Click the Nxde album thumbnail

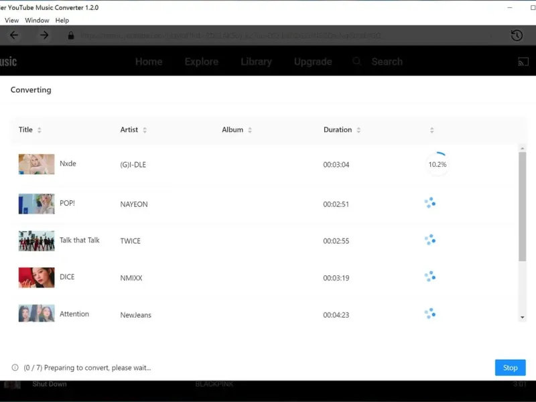pos(36,164)
